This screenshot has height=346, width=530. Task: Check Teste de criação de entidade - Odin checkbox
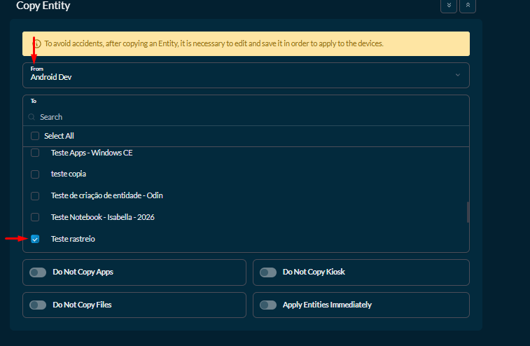(35, 196)
